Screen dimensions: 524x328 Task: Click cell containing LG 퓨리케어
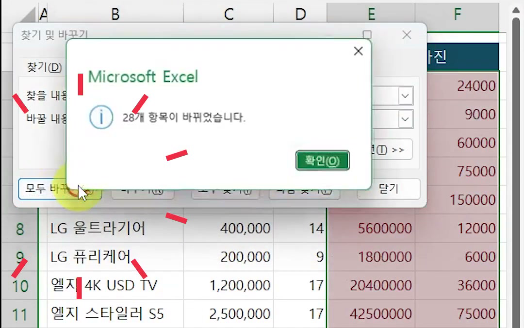pos(115,257)
